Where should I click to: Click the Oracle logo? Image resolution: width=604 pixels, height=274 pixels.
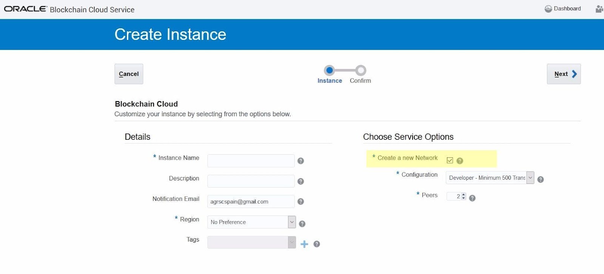(x=25, y=9)
